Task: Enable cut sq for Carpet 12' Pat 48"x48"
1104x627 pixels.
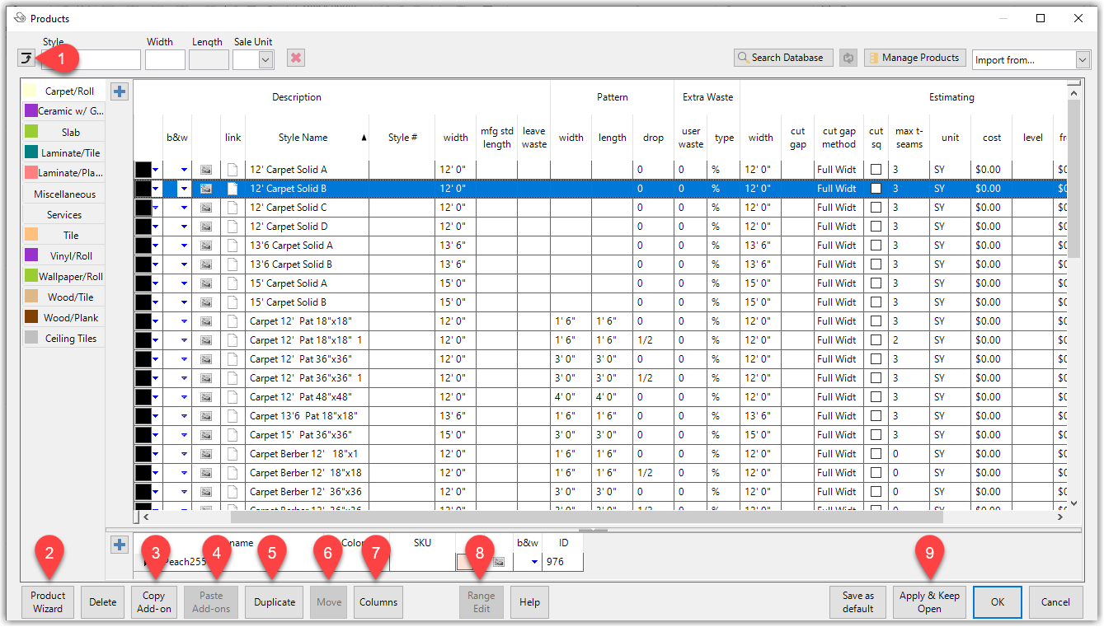Action: click(x=876, y=397)
